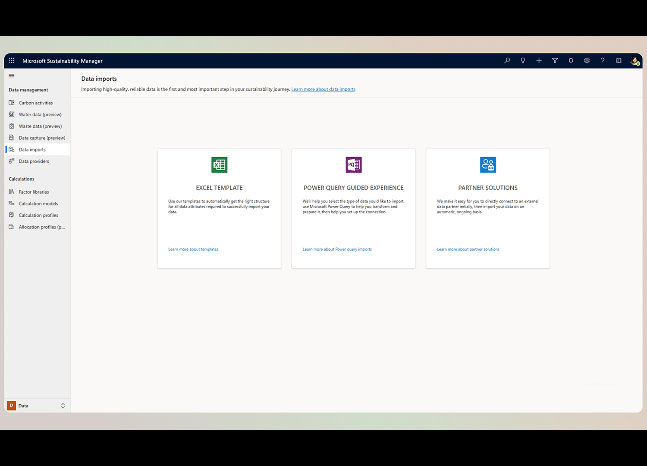Collapse the navigation hamburger menu

(12, 76)
